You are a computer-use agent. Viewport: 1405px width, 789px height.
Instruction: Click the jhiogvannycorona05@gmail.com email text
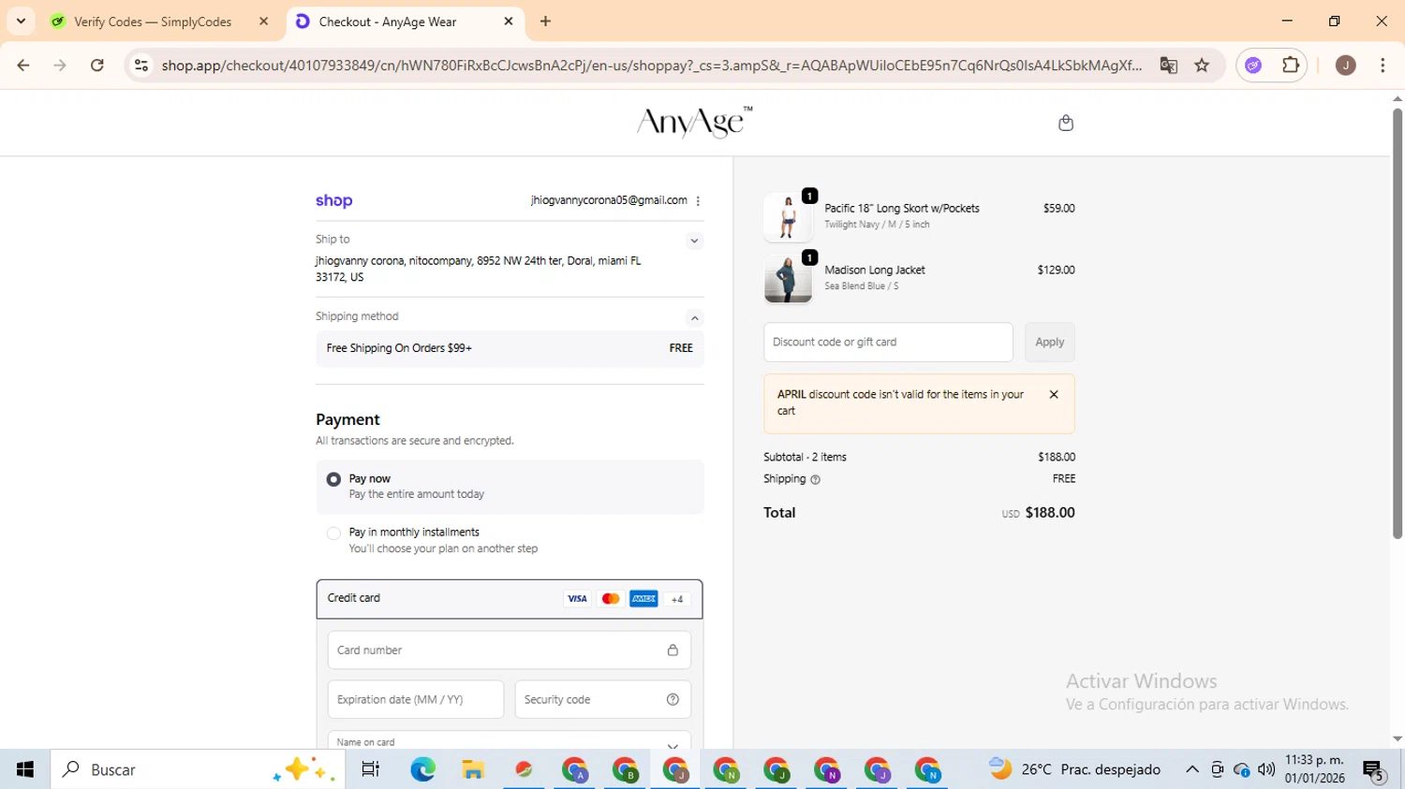[609, 200]
